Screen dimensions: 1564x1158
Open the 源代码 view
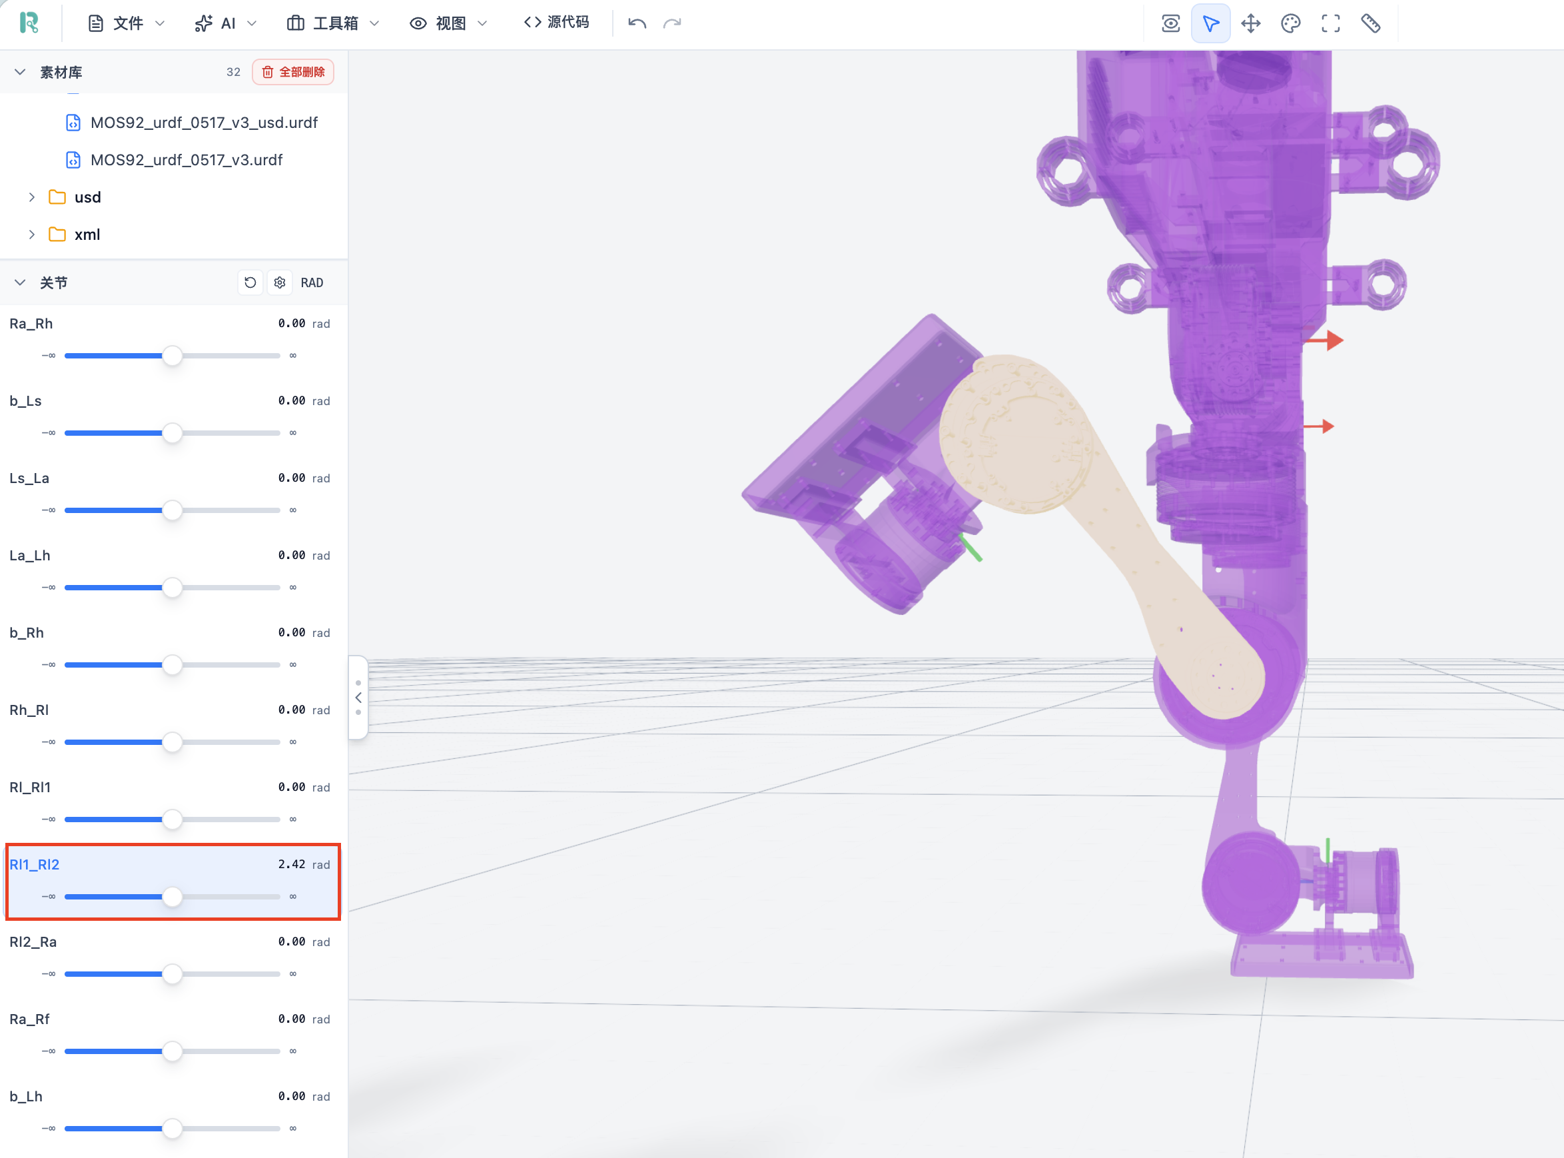tap(556, 23)
